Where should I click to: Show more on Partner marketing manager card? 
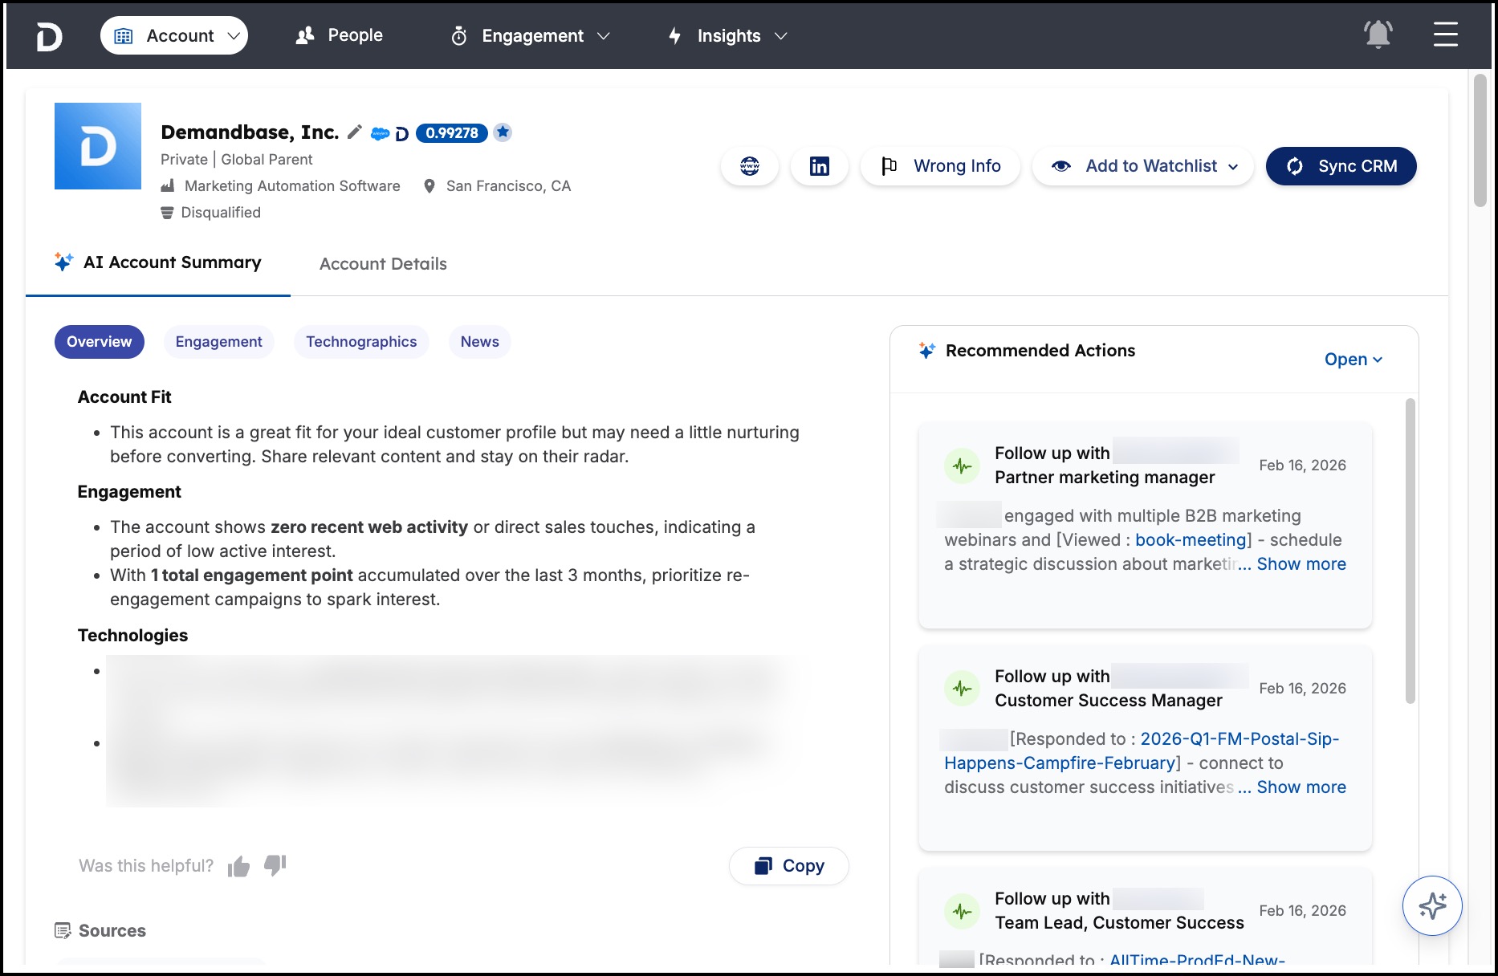tap(1301, 564)
